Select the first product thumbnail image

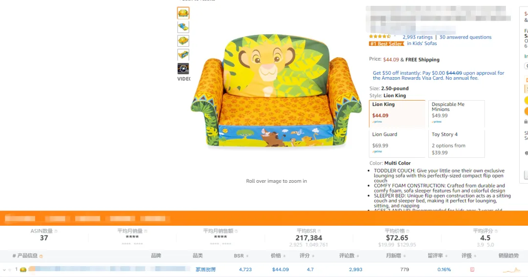point(183,13)
